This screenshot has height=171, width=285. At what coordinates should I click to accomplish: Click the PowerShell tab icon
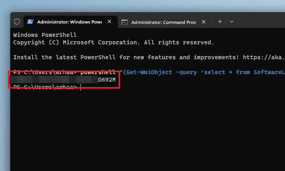click(30, 22)
